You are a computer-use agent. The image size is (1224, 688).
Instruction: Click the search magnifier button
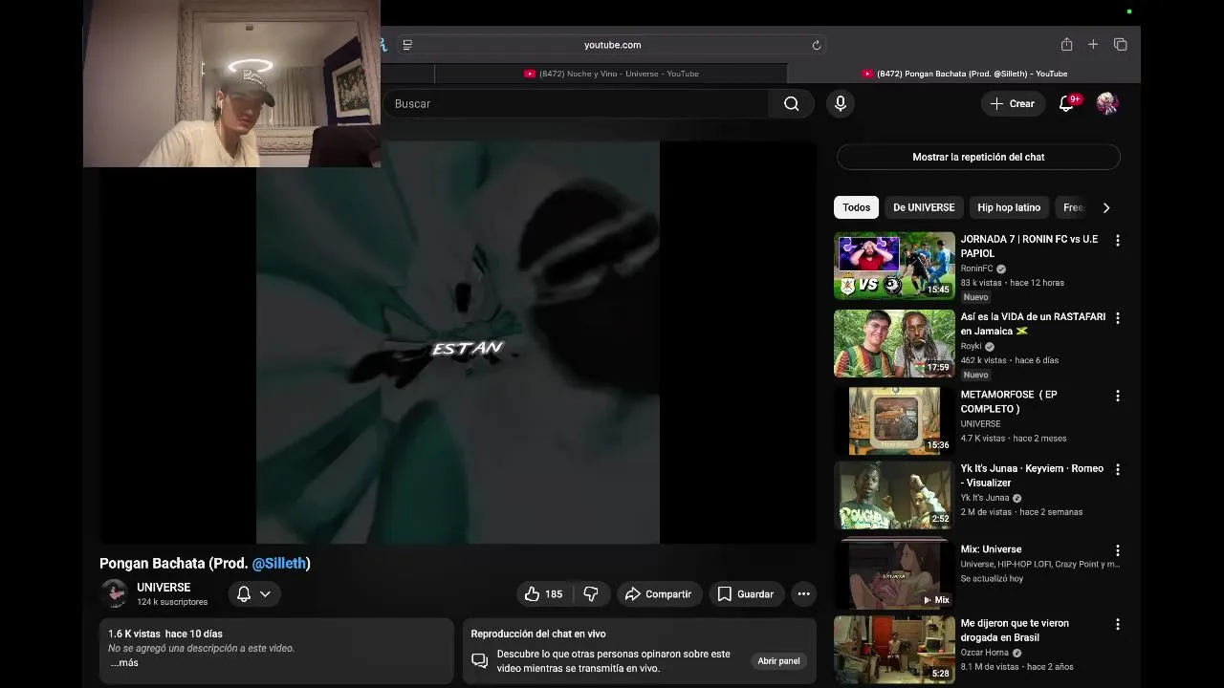point(791,103)
